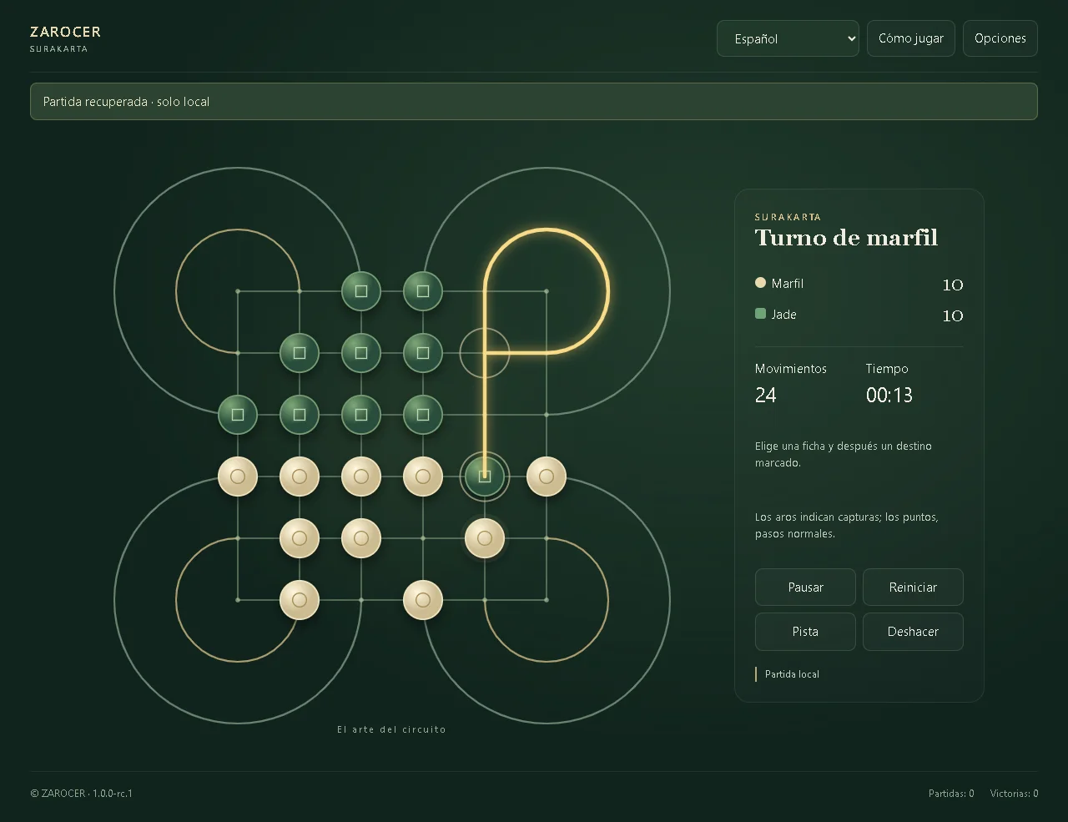Viewport: 1068px width, 822px height.
Task: Pick the leftmost jade piece in the second row
Action: [300, 353]
